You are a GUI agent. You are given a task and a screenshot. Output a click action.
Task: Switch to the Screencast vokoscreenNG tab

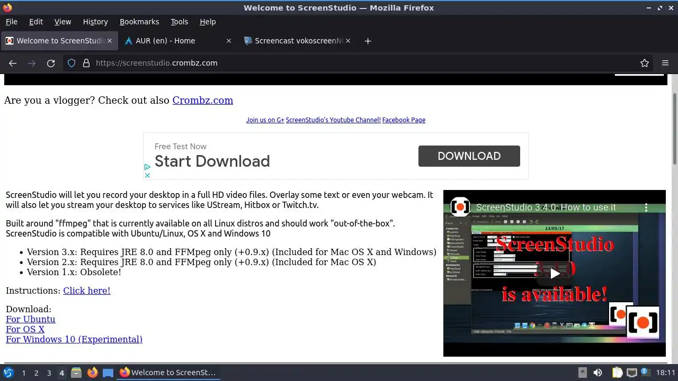click(298, 41)
